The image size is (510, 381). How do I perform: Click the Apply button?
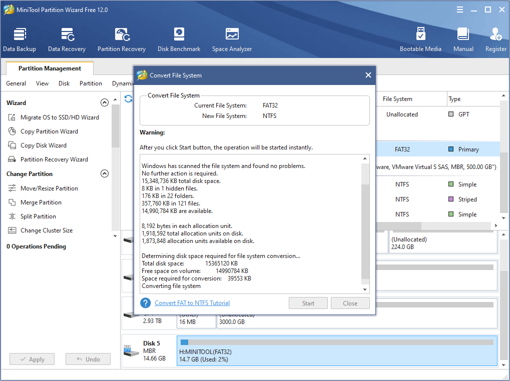(32, 359)
